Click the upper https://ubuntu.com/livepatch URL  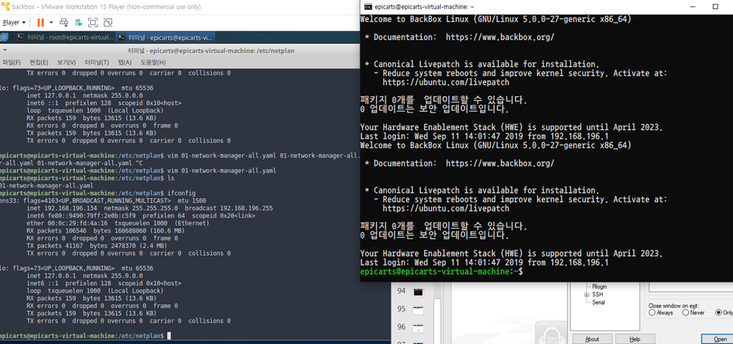pyautogui.click(x=446, y=82)
